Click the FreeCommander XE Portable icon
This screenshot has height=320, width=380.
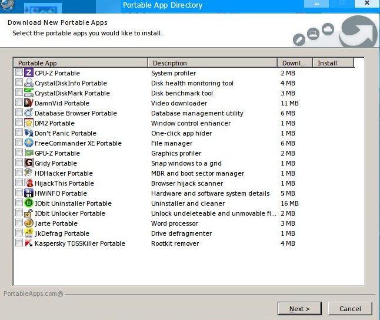click(x=29, y=143)
